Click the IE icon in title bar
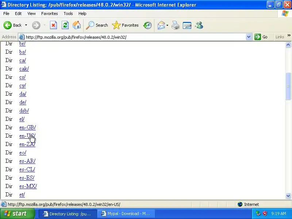Viewport: 292px width, 219px height. tap(4, 4)
